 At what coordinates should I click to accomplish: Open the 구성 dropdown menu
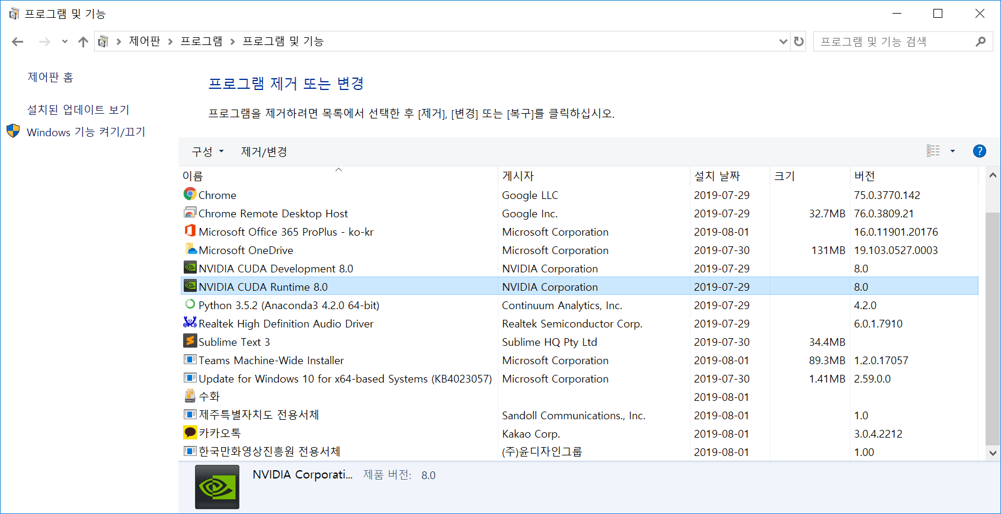(207, 152)
